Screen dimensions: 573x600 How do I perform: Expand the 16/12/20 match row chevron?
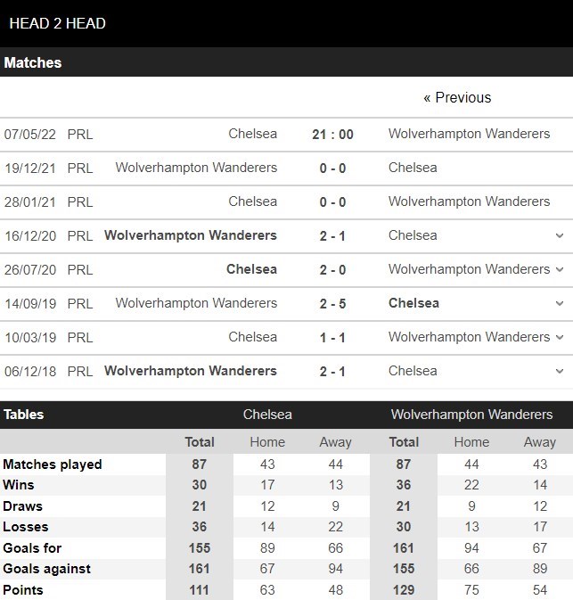click(560, 236)
